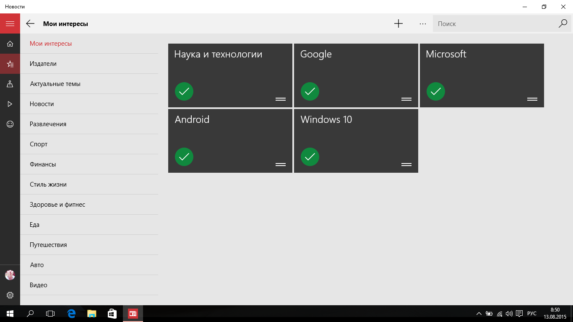Open the battery status tray icon

click(x=489, y=314)
